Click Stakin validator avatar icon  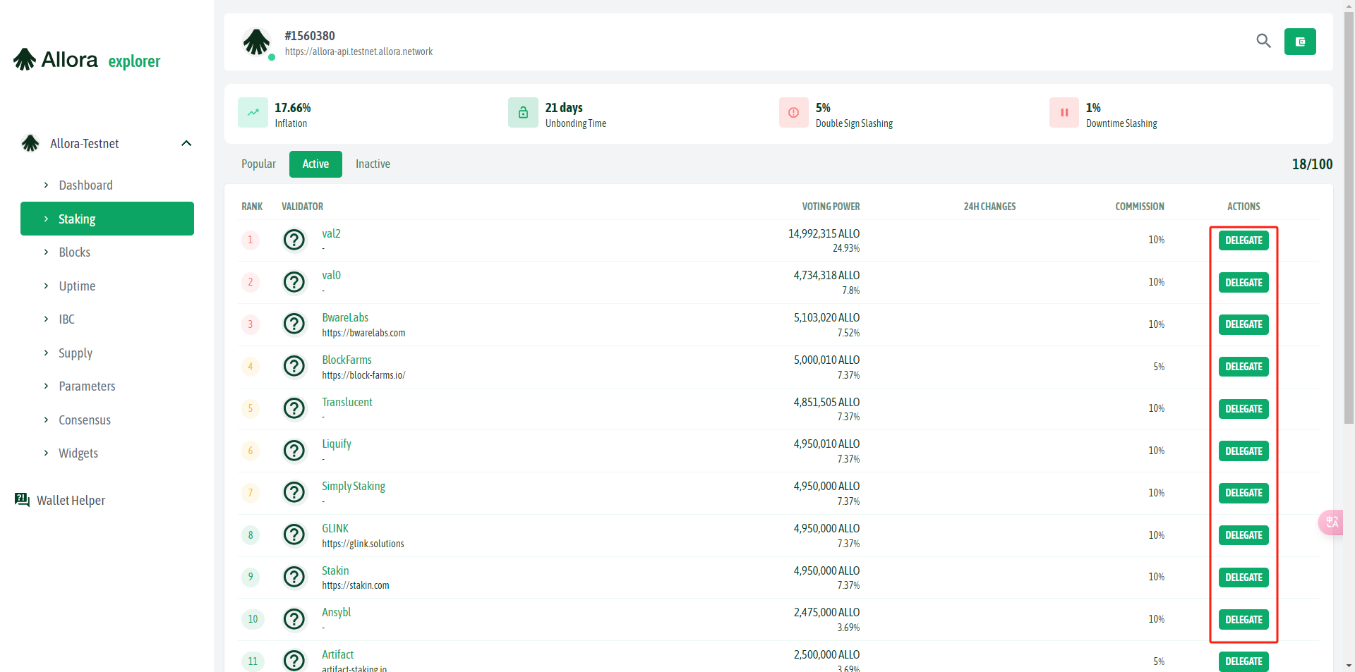(294, 577)
